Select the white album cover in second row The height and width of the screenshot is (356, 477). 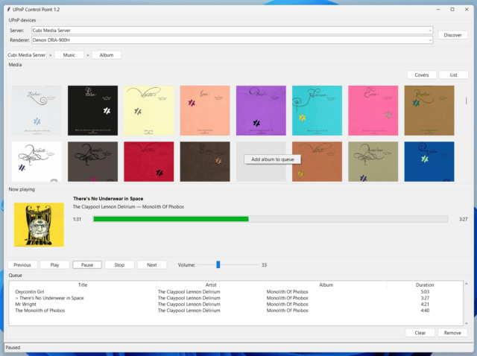37,162
